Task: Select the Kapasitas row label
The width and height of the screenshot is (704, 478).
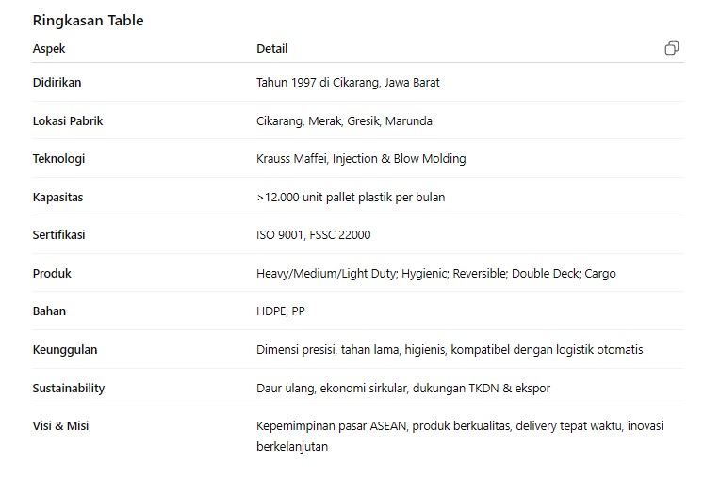Action: (x=57, y=197)
